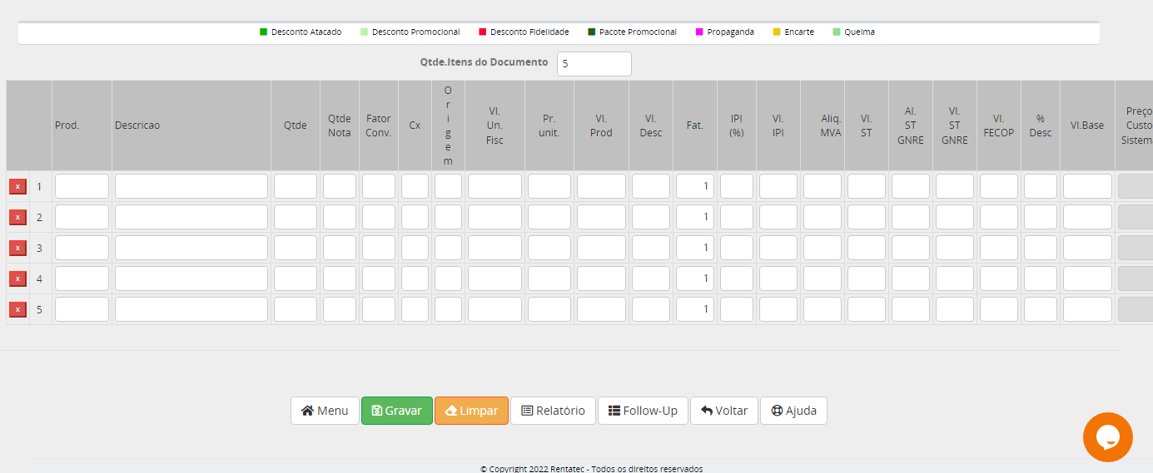Go back using Voltar button
This screenshot has height=473, width=1153.
point(723,411)
